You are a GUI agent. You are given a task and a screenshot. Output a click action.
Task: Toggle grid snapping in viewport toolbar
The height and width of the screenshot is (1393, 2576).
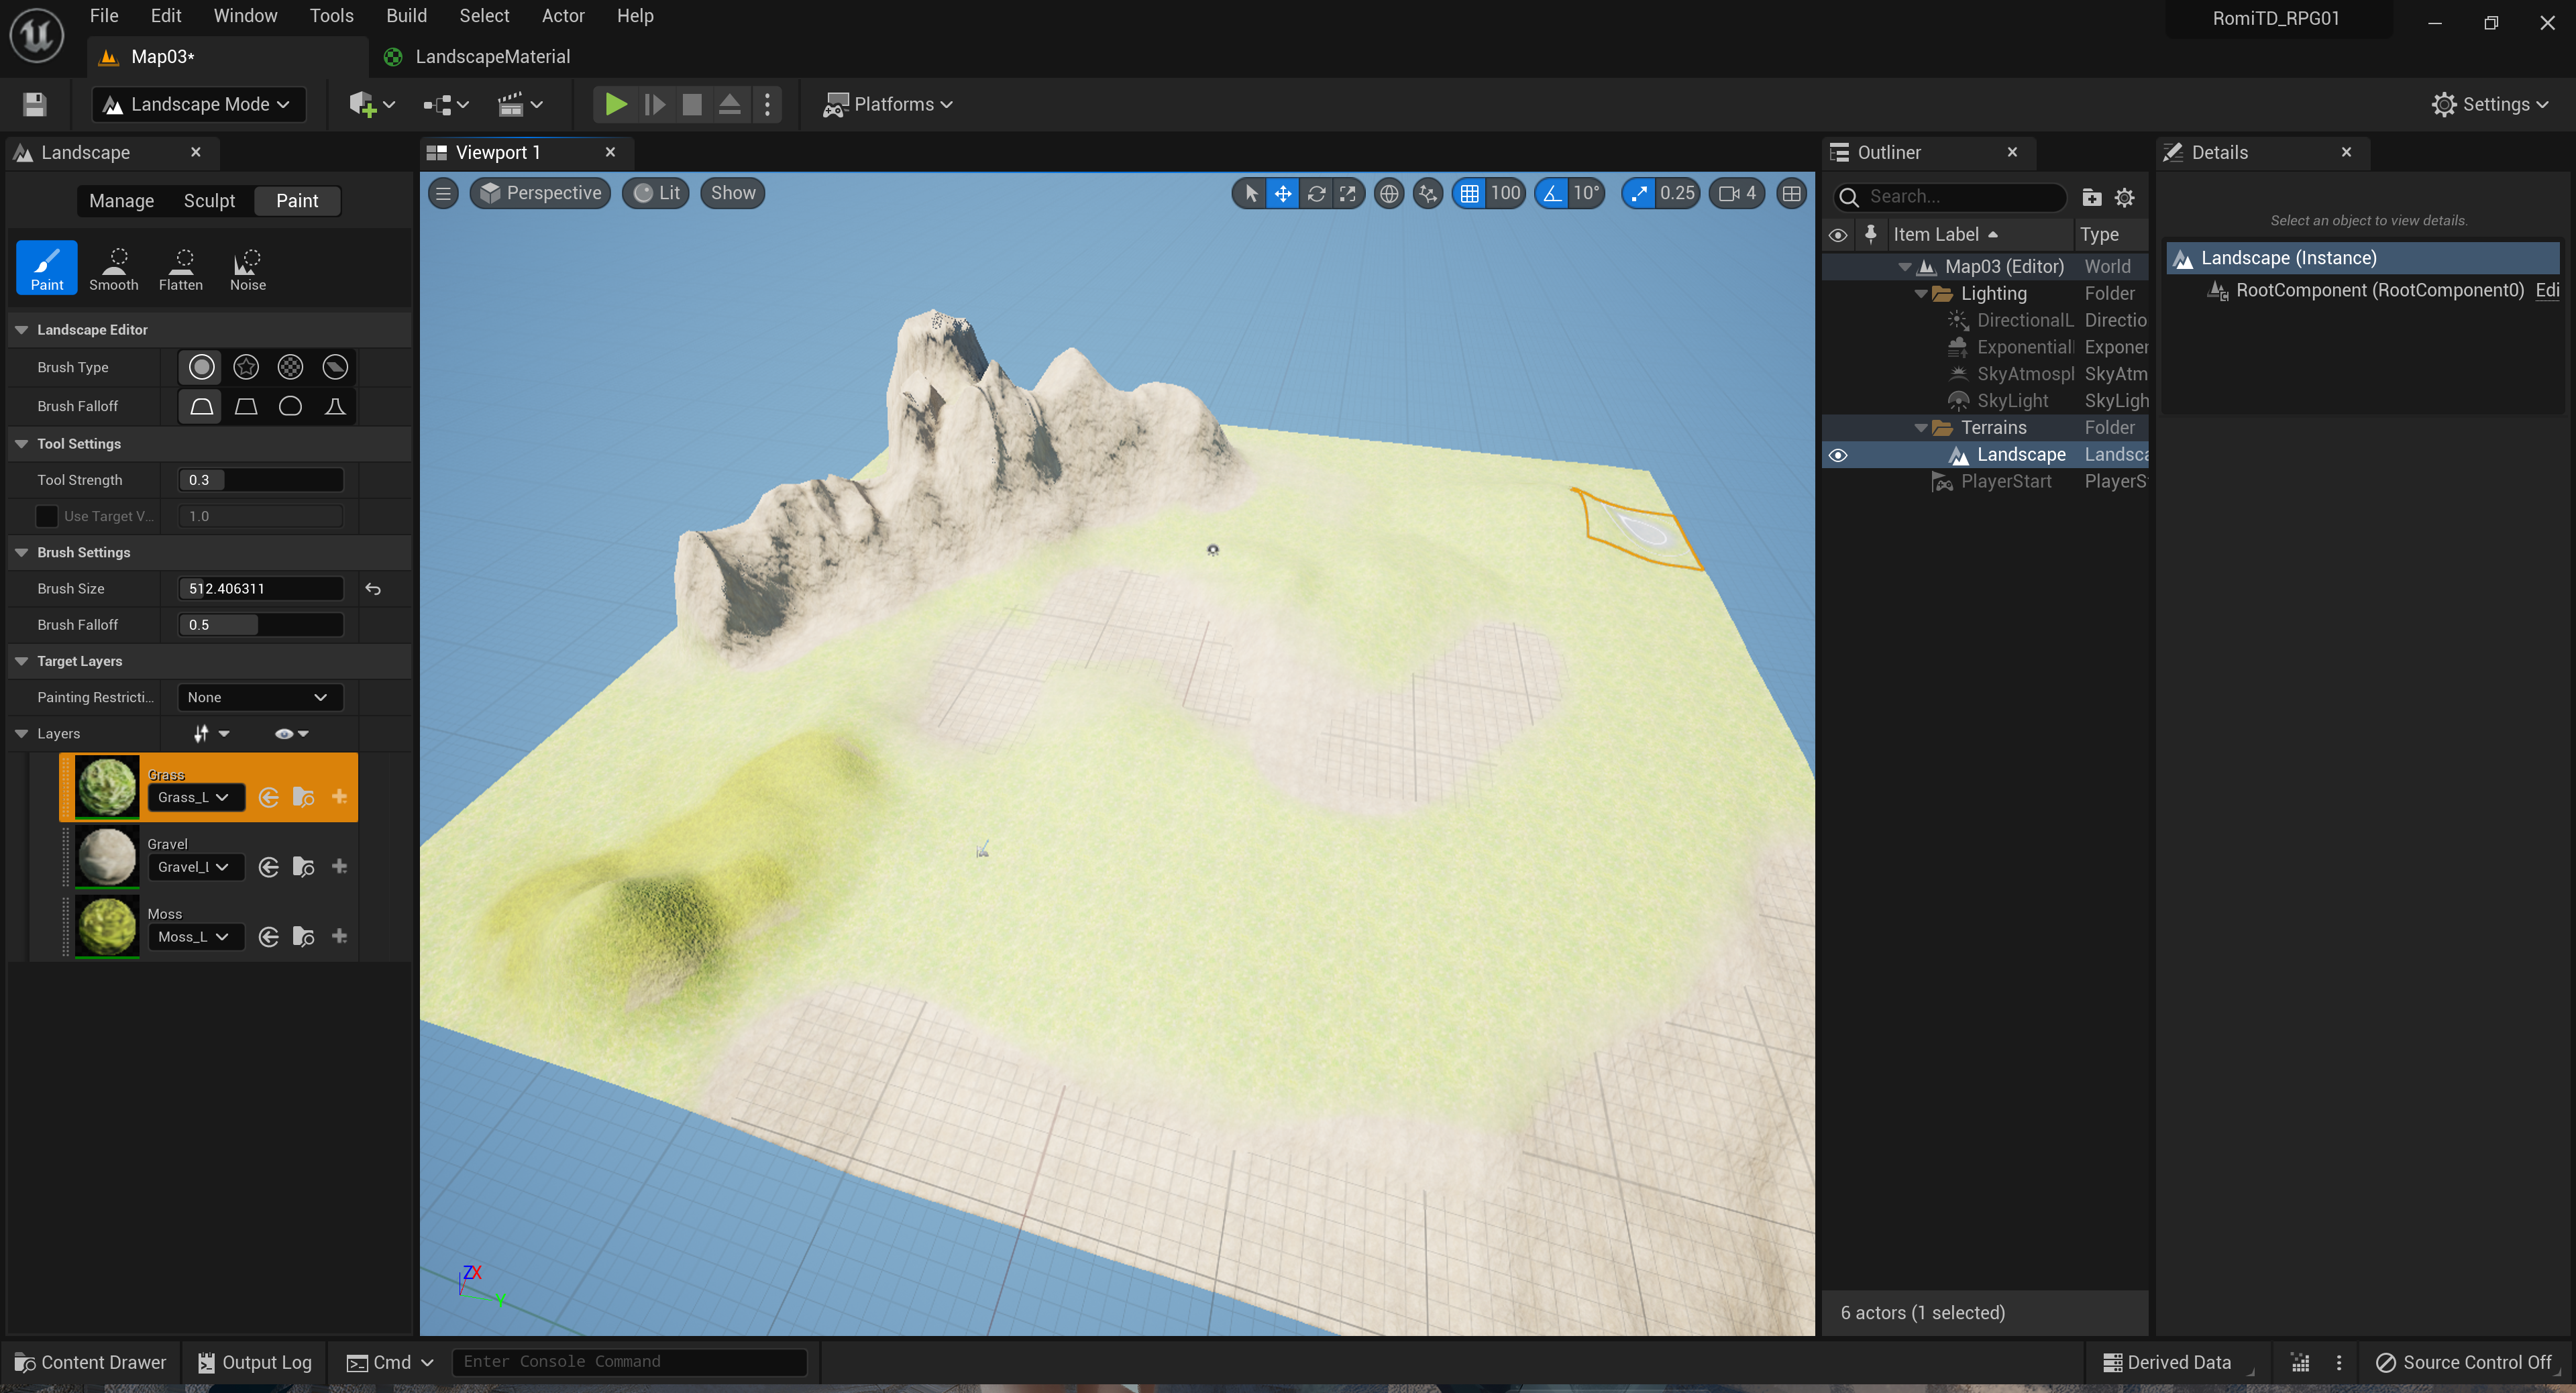[x=1469, y=194]
